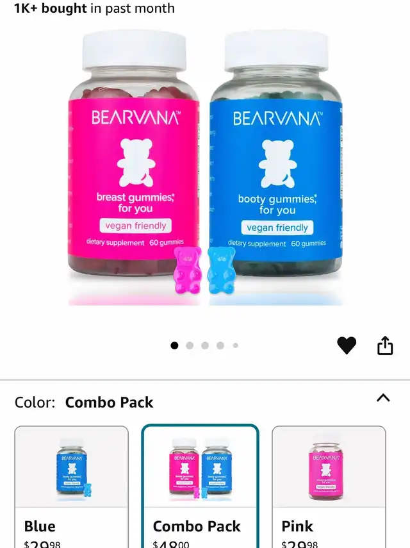Select the Blue color option
Image resolution: width=410 pixels, height=548 pixels.
coord(71,487)
